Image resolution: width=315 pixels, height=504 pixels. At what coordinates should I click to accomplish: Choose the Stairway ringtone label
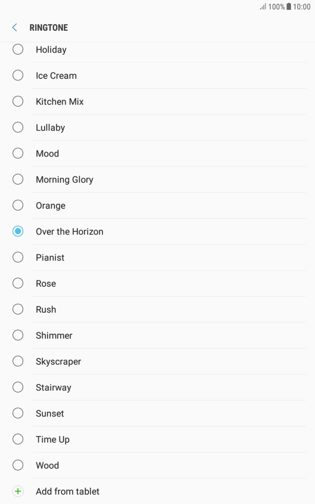pos(53,388)
